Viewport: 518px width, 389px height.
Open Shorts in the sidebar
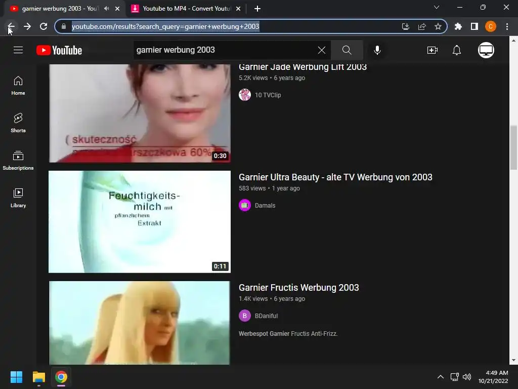click(18, 123)
